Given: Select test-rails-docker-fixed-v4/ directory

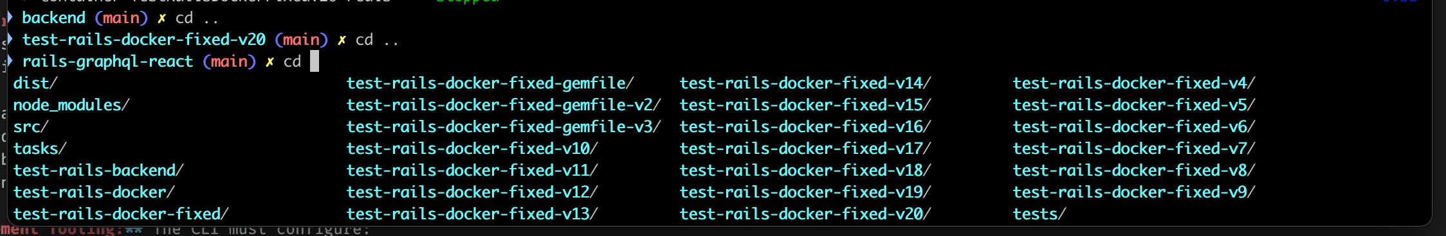Looking at the screenshot, I should click(1134, 83).
